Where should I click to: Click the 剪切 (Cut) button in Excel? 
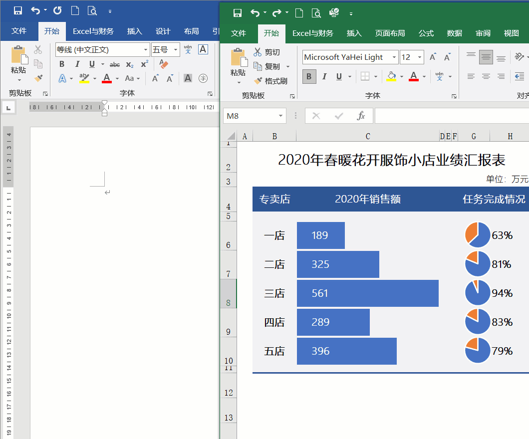[x=266, y=52]
